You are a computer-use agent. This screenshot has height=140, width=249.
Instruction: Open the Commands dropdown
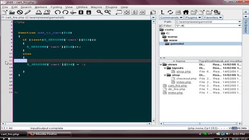point(171,17)
